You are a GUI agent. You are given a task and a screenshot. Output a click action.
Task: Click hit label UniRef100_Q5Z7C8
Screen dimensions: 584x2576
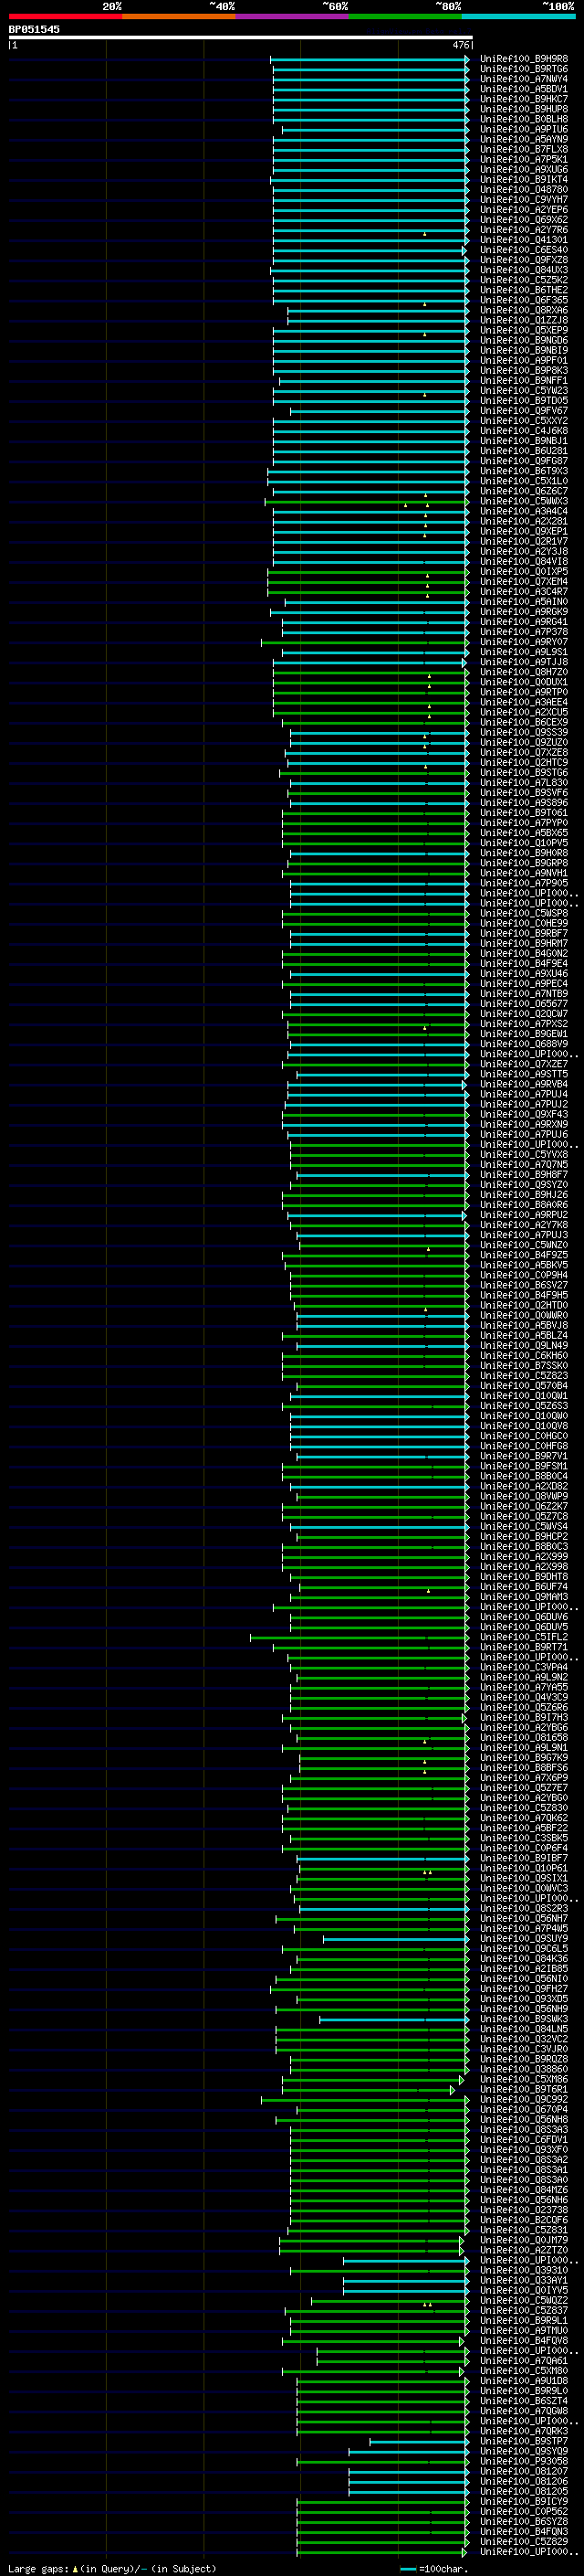(524, 1516)
